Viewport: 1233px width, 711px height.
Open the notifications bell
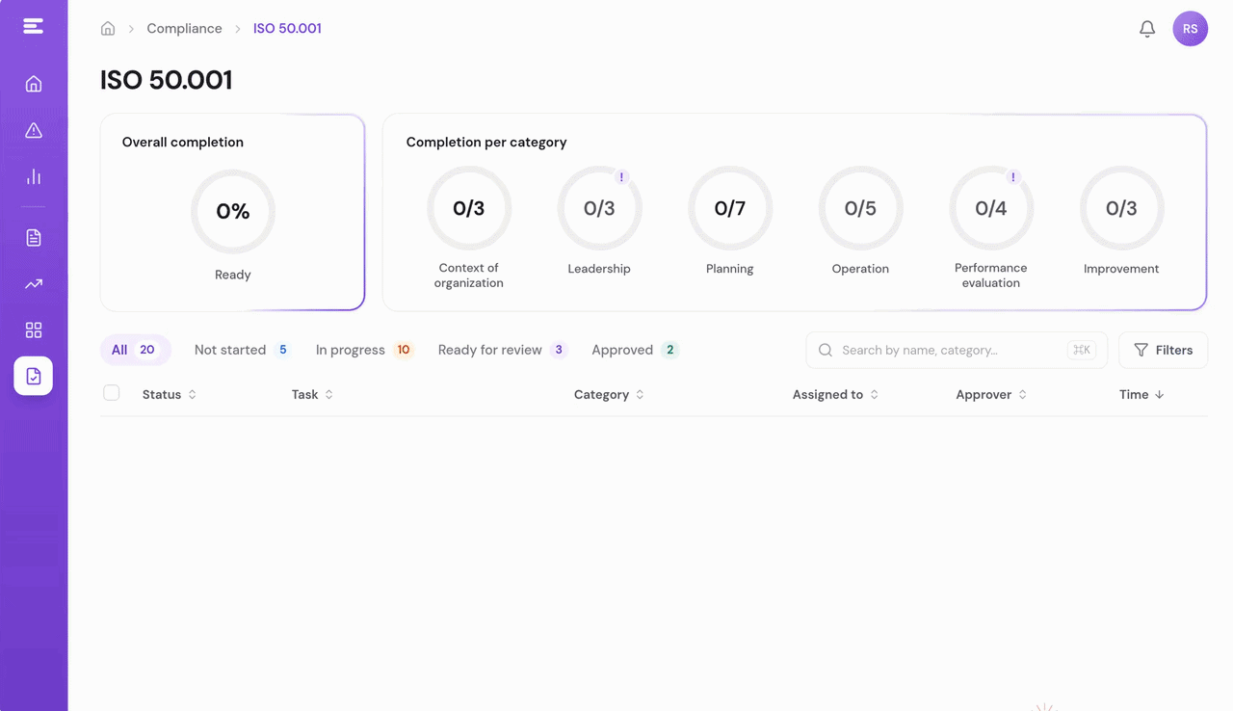(x=1147, y=29)
